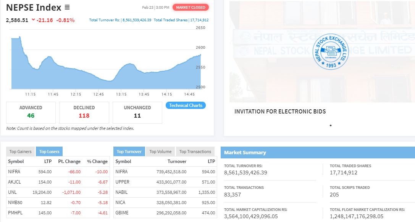Open the GBIME symbol
415x222 pixels.
tap(122, 213)
